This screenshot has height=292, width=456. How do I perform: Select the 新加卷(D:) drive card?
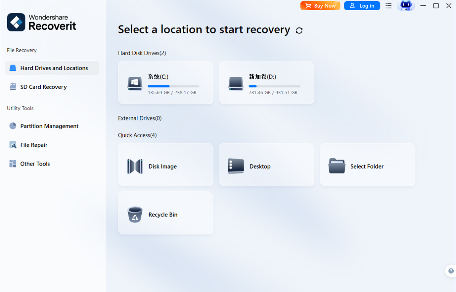click(266, 82)
